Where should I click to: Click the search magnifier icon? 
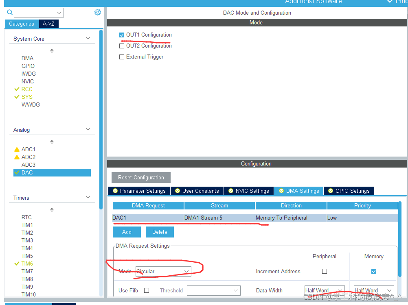[x=10, y=13]
